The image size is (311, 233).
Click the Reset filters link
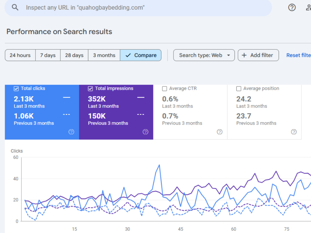pyautogui.click(x=299, y=55)
